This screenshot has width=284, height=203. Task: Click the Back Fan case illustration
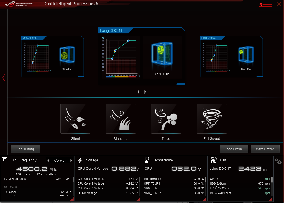tap(246, 54)
